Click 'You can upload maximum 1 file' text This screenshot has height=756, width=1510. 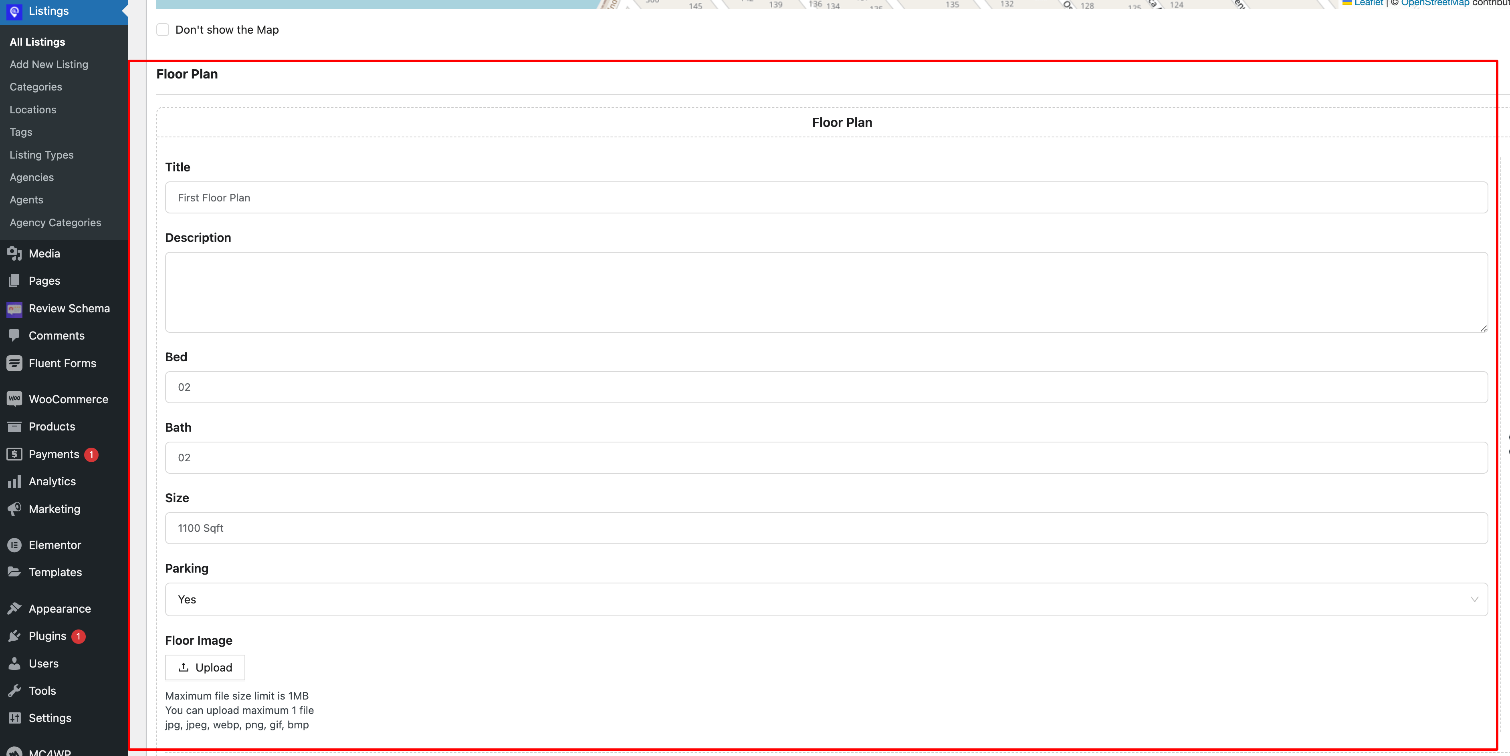click(240, 710)
